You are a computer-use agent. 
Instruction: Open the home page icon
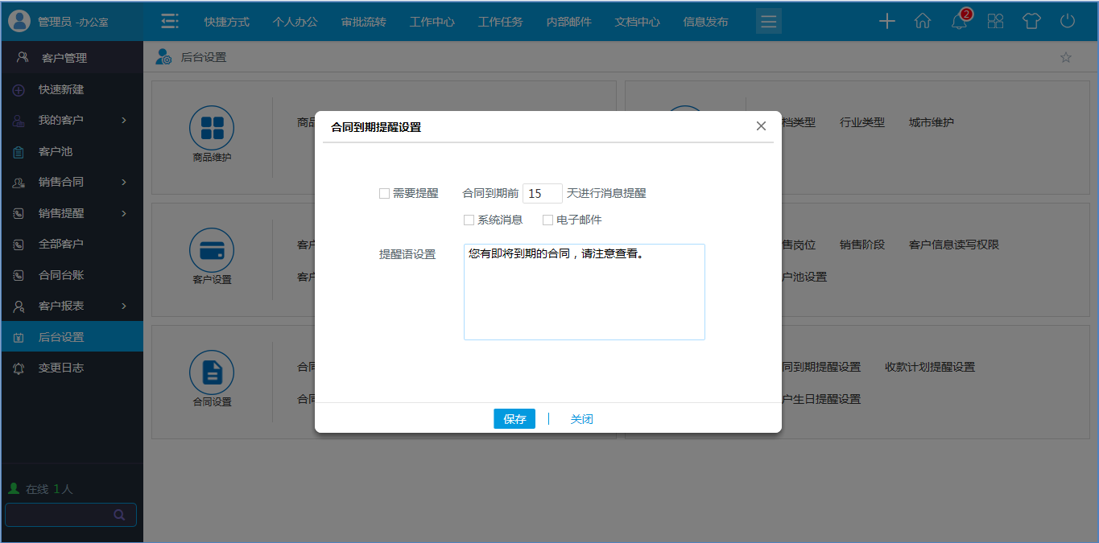pos(923,22)
